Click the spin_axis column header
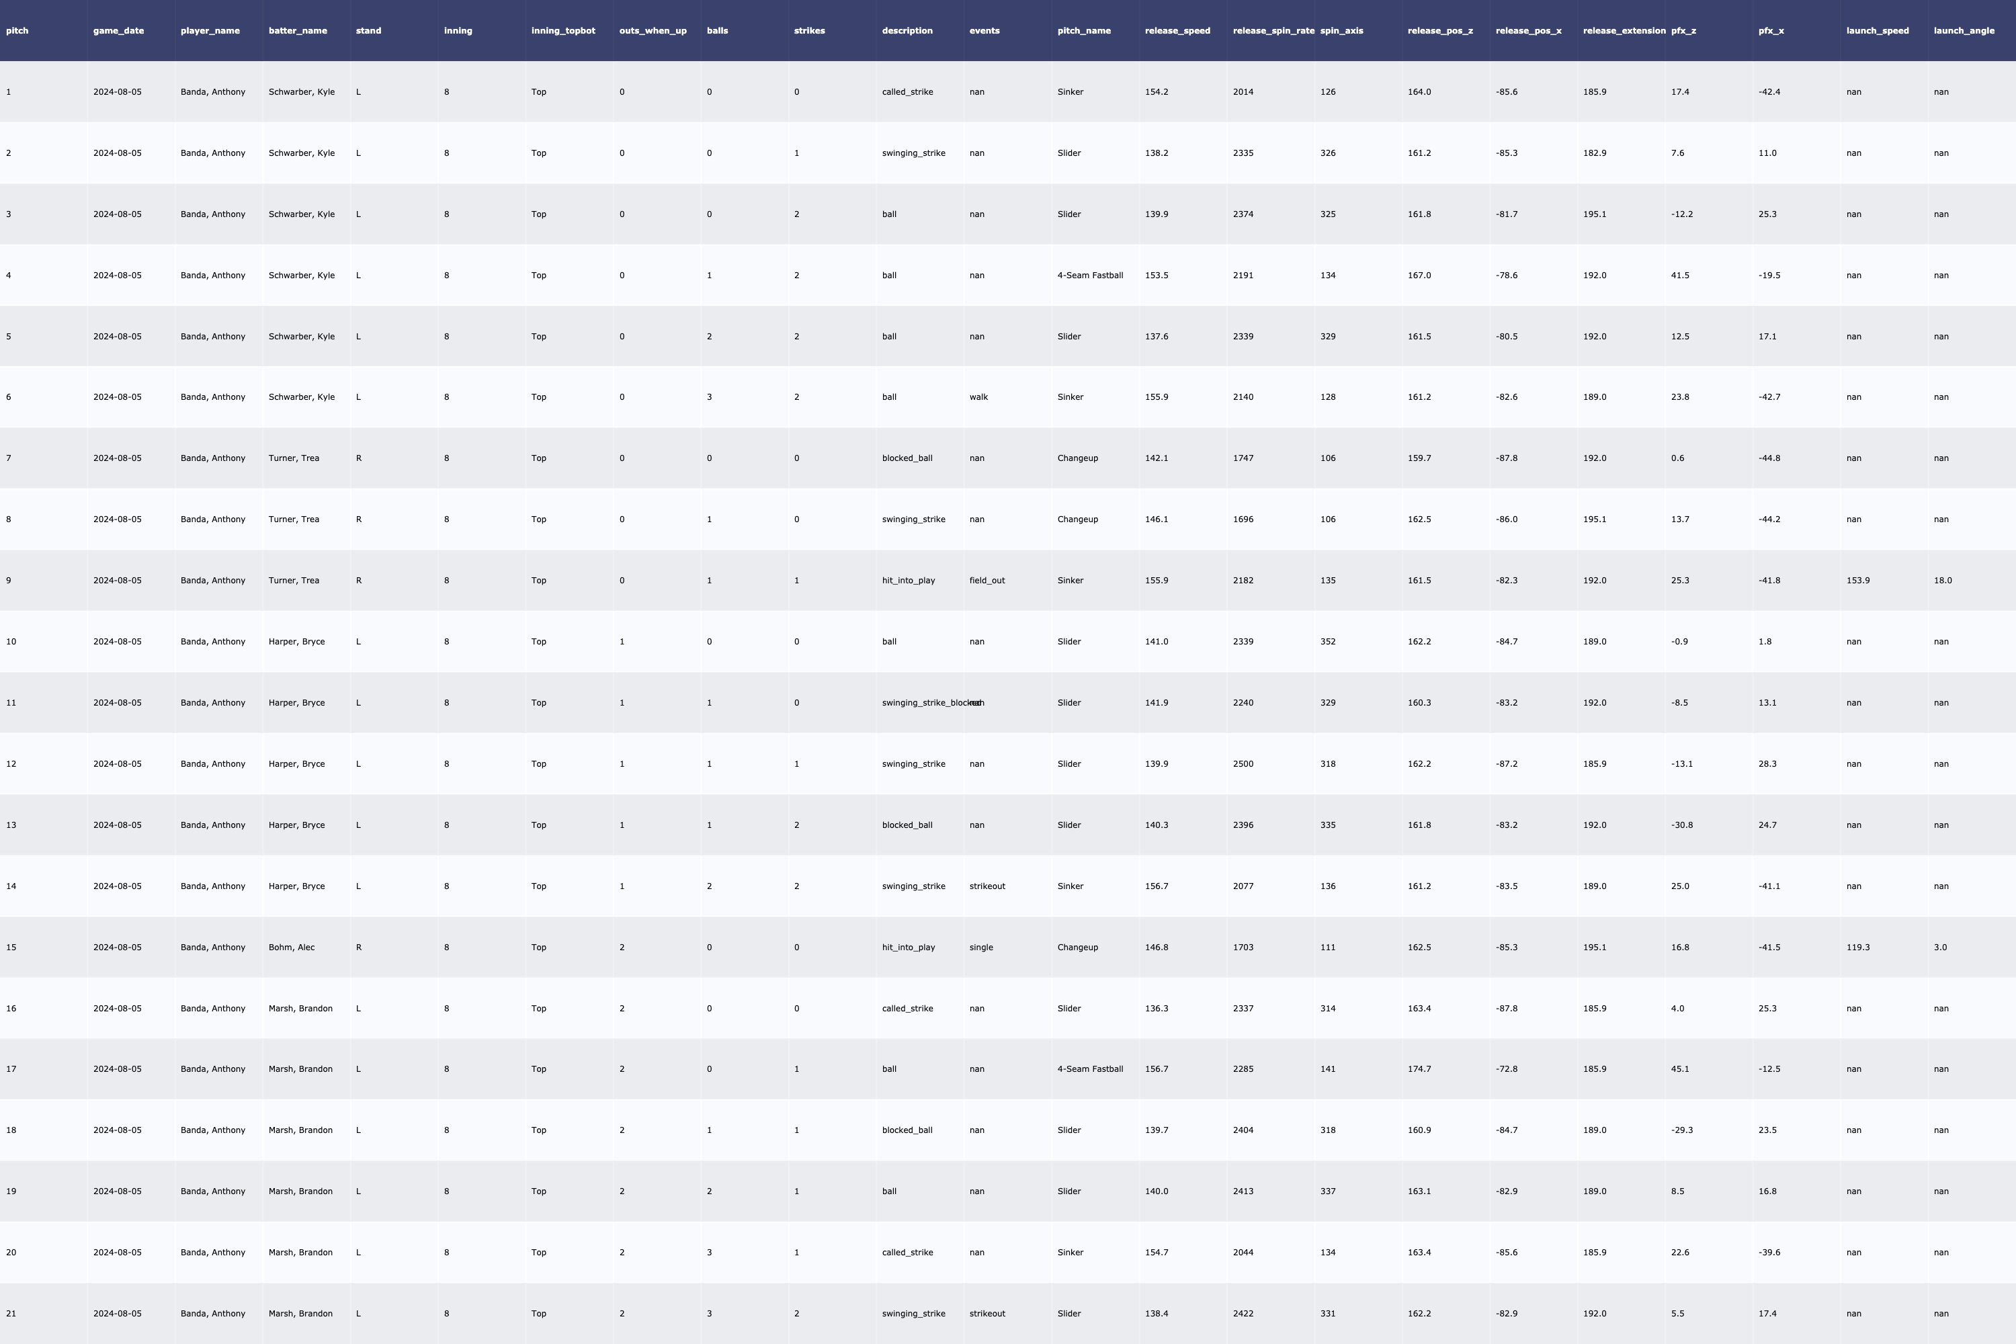The image size is (2016, 1344). click(x=1341, y=31)
